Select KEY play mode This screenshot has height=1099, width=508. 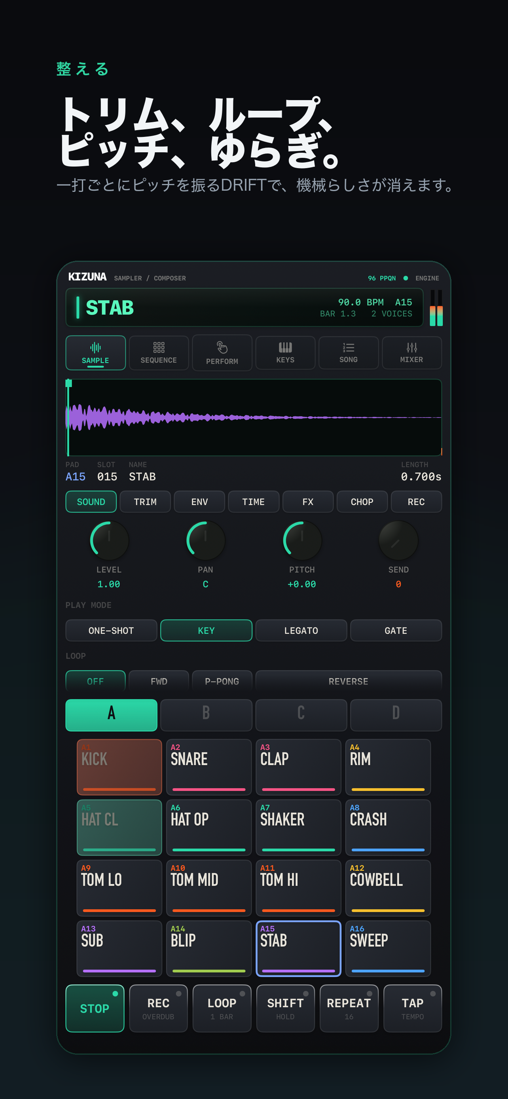[x=206, y=630]
